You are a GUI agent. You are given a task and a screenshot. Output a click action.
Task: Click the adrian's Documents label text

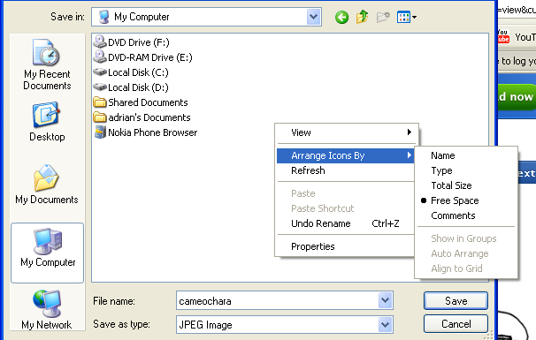click(x=149, y=117)
